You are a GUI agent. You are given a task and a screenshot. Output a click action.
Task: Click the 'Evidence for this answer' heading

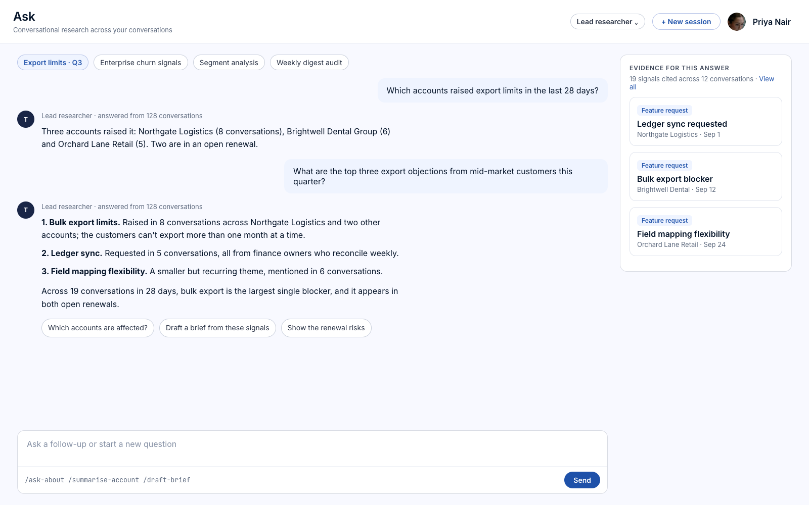[679, 68]
